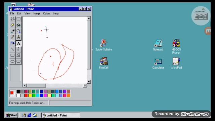Select the rectangular Select tool
Viewport: 215px width, 121px height.
tap(18, 19)
